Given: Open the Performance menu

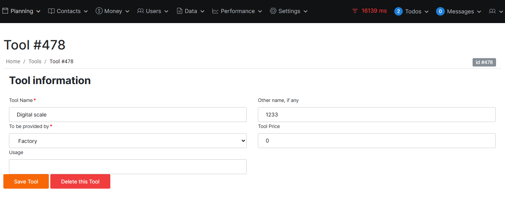Looking at the screenshot, I should 237,11.
